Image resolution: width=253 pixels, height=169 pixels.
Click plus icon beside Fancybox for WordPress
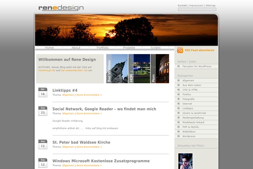tap(179, 66)
